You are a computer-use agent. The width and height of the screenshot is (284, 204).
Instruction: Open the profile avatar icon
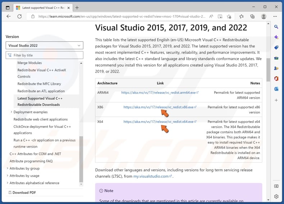click(264, 17)
